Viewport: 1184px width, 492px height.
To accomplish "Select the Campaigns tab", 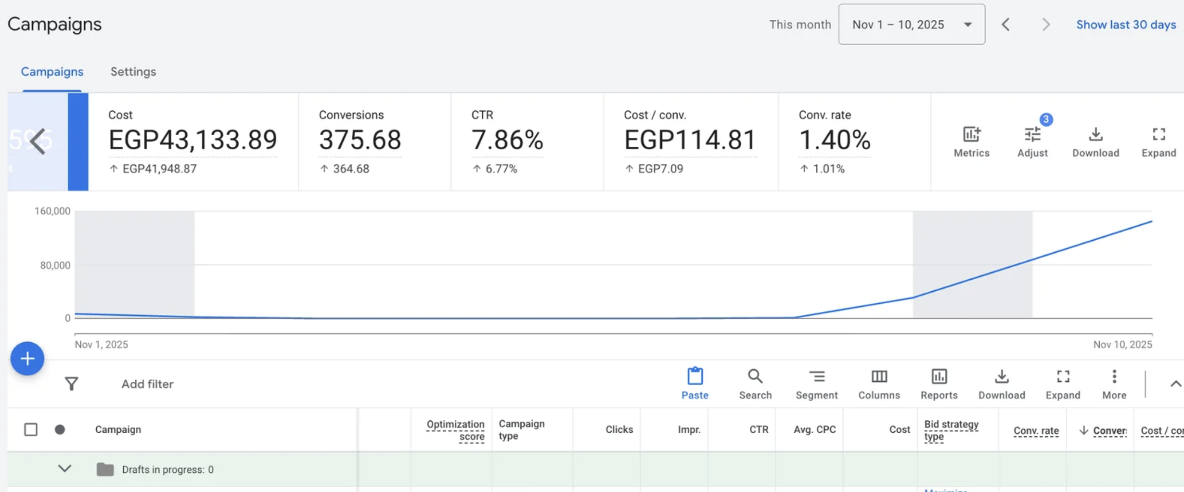I will (52, 72).
